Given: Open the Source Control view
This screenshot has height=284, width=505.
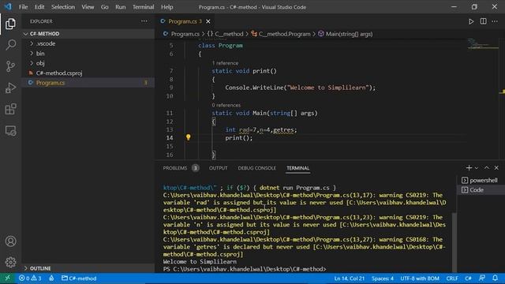Looking at the screenshot, I should (10, 66).
